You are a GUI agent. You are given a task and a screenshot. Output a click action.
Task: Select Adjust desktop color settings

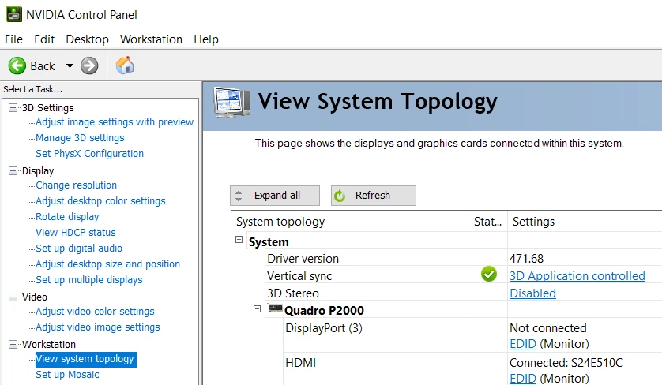tap(100, 200)
